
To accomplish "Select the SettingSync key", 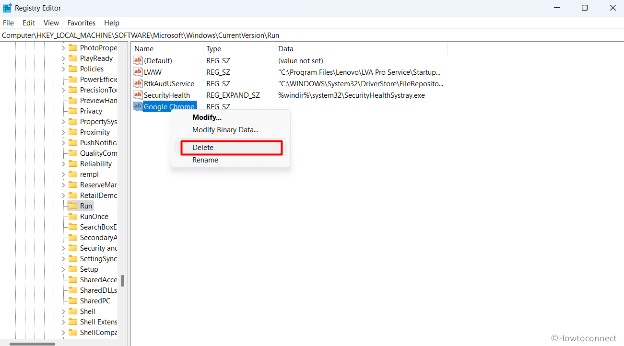I will 98,258.
